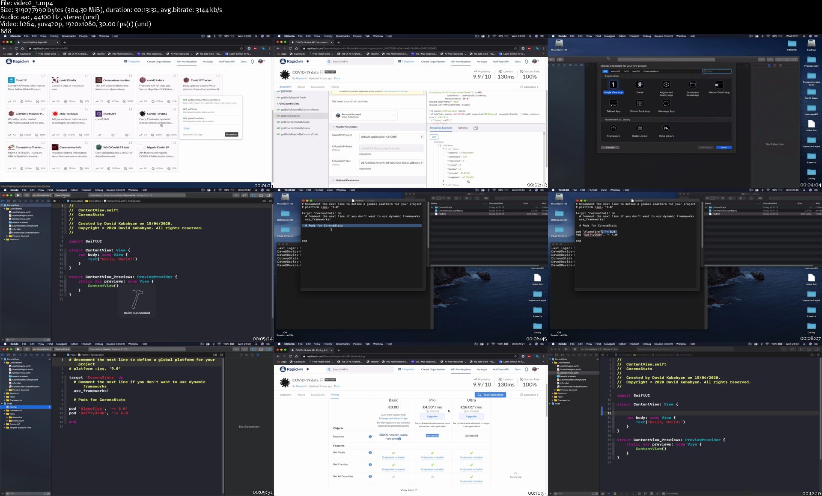This screenshot has height=496, width=822.
Task: Switch to Cross-platform tab in the template chooser
Action: (651, 71)
